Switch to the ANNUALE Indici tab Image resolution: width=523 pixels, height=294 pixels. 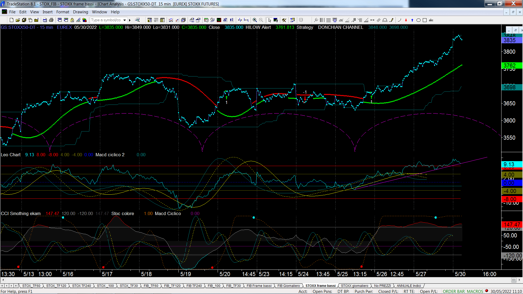pos(409,286)
